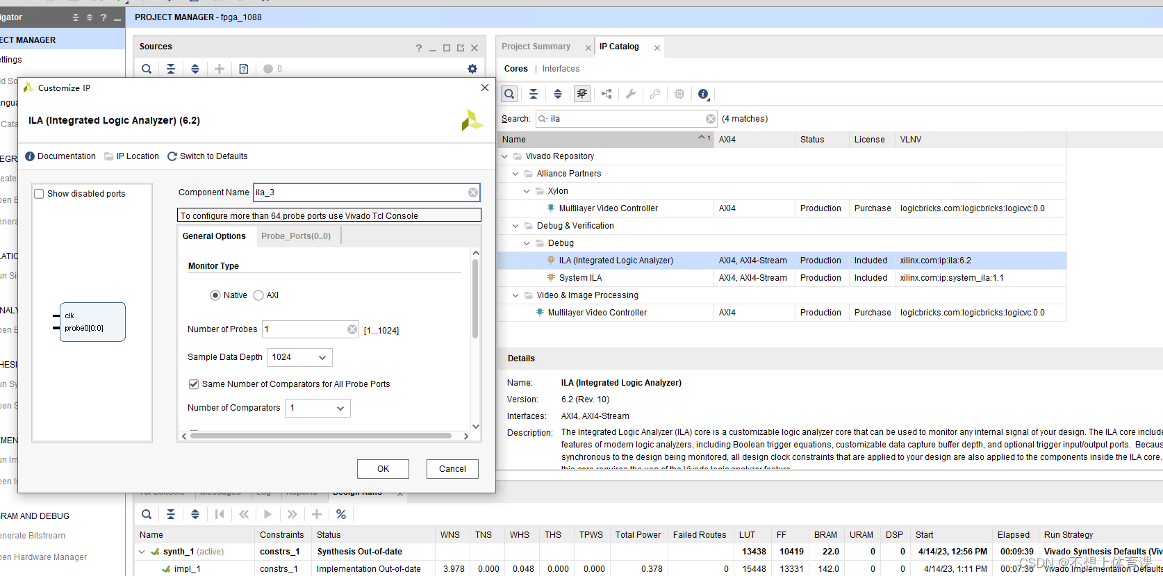Clear the IP Catalog search field
The width and height of the screenshot is (1163, 576).
click(710, 119)
